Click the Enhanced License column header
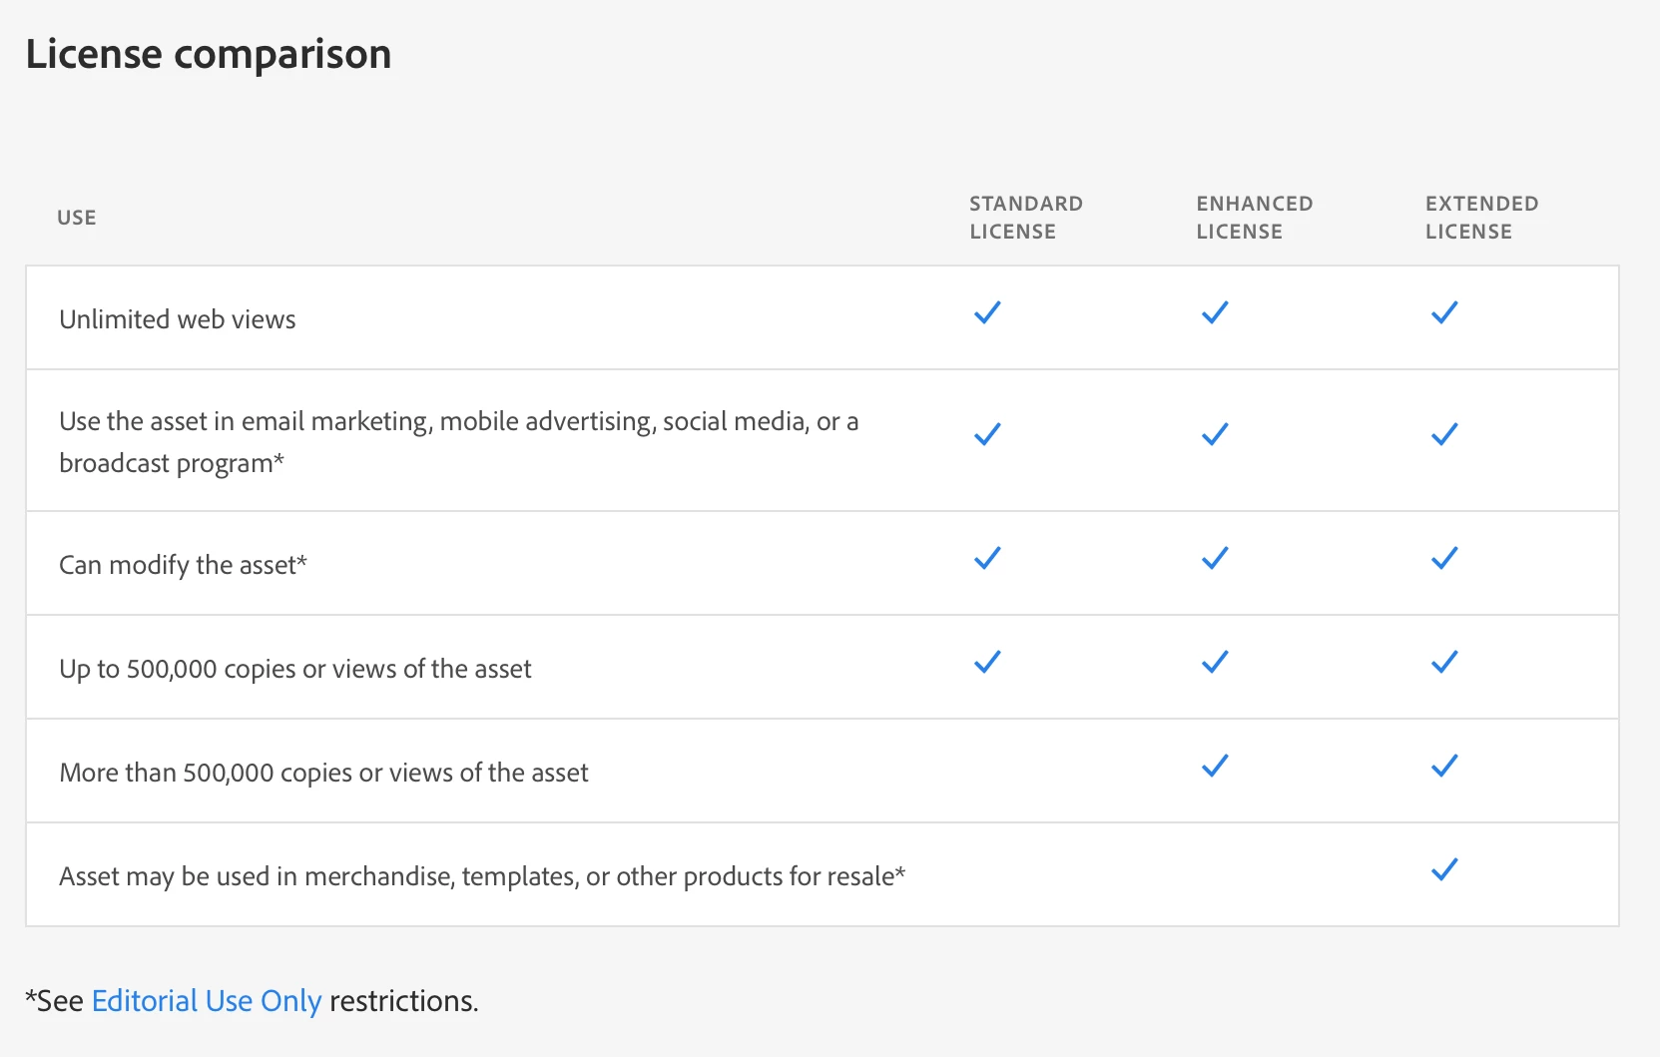The image size is (1660, 1057). coord(1254,218)
